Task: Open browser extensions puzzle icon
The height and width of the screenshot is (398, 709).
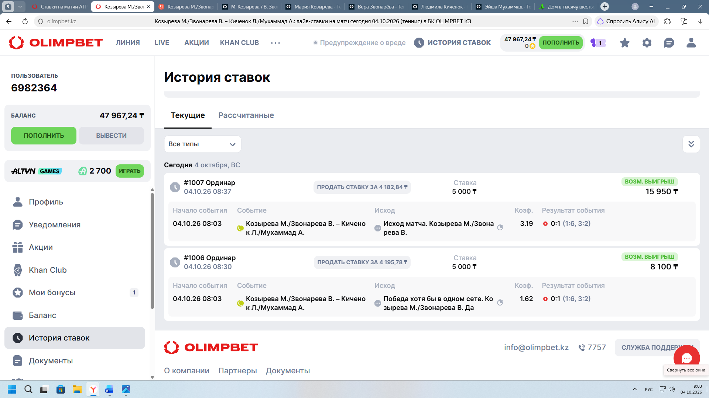Action: coord(667,21)
